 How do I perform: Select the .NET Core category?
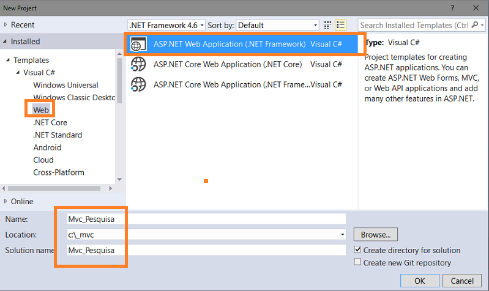tap(50, 122)
